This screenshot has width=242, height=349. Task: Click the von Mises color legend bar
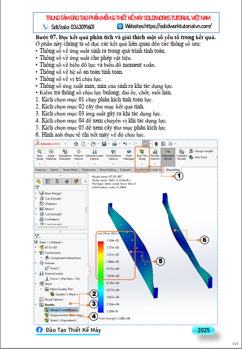point(101,277)
